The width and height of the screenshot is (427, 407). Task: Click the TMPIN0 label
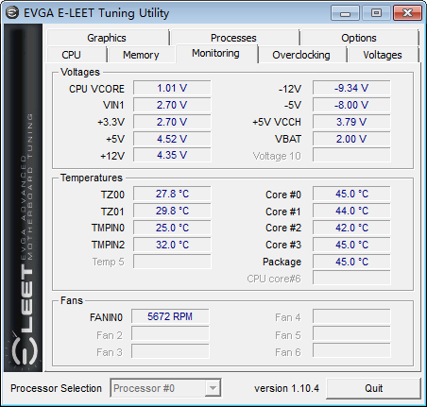(x=108, y=228)
